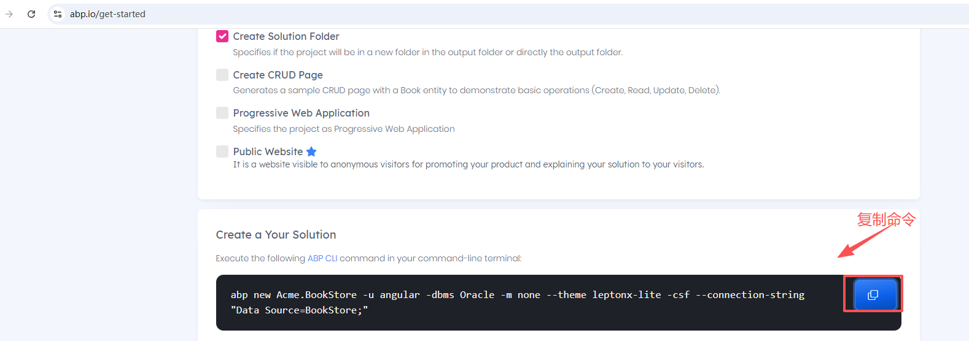Click the Create Solution Folder label
The height and width of the screenshot is (341, 969).
(286, 36)
